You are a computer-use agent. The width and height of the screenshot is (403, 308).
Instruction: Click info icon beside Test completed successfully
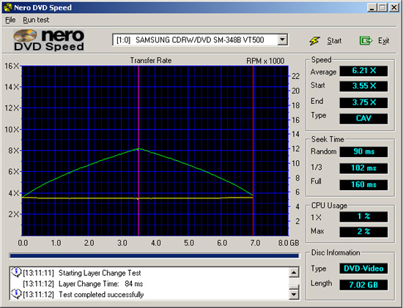pyautogui.click(x=16, y=293)
